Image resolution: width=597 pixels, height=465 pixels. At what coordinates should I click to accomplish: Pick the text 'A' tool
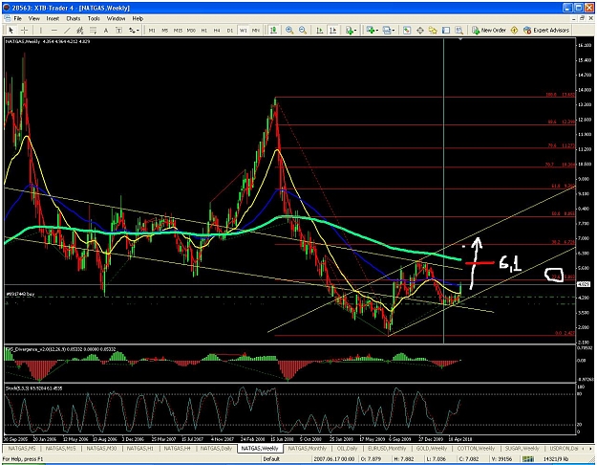[x=106, y=30]
